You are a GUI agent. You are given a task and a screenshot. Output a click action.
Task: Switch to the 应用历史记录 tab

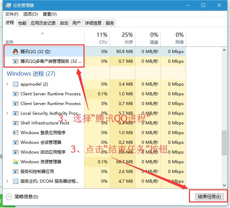[43, 23]
